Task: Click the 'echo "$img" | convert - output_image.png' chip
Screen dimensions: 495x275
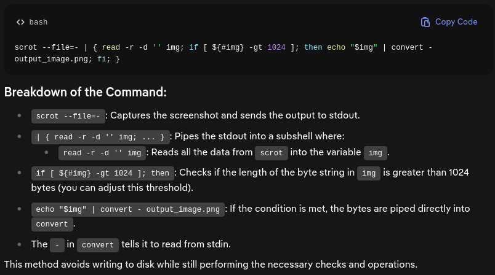Action: point(128,209)
